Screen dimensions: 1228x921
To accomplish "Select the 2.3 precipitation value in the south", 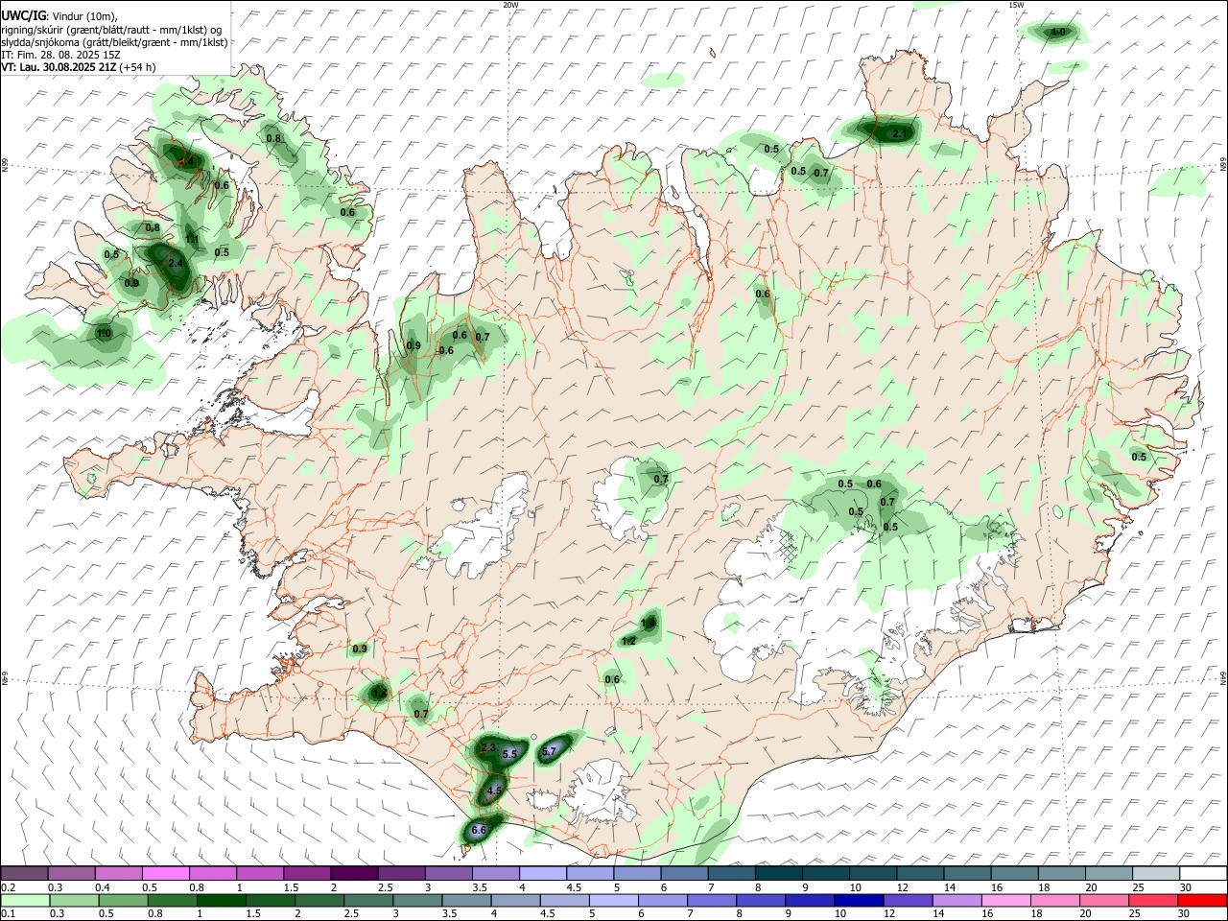I will 487,747.
